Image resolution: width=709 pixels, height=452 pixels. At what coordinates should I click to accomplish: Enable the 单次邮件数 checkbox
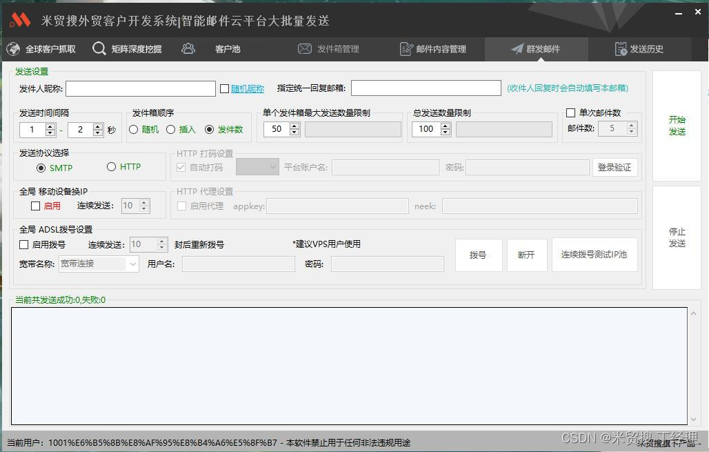(570, 112)
